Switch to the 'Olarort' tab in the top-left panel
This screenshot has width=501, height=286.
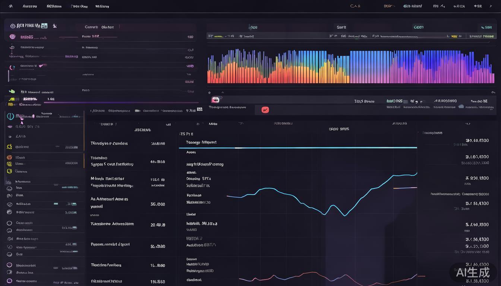(x=108, y=27)
